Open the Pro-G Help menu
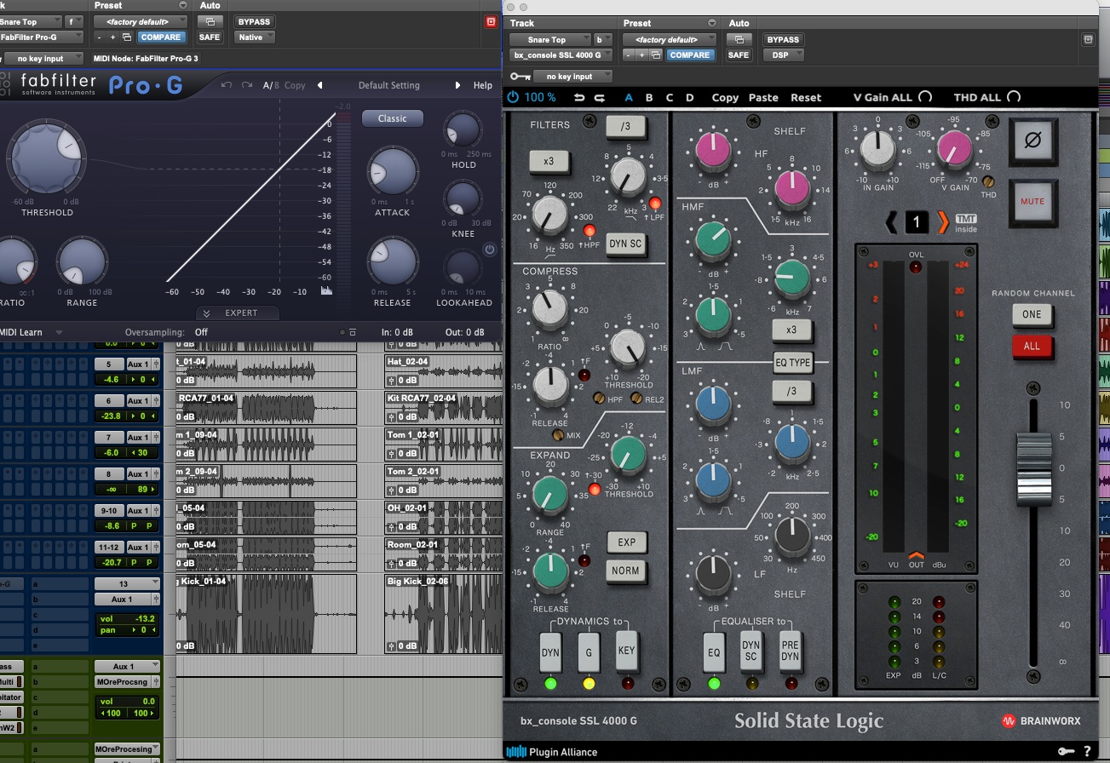The height and width of the screenshot is (763, 1110). 483,85
